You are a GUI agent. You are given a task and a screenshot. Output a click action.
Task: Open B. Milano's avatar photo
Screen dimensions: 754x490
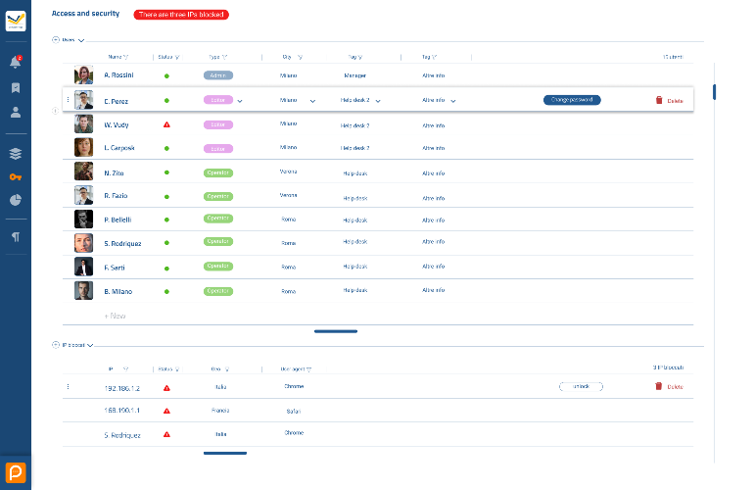[x=83, y=291]
